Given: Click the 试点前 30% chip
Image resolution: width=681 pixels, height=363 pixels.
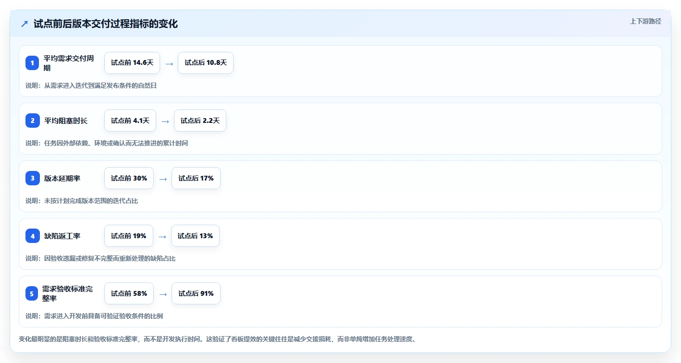Looking at the screenshot, I should click(x=129, y=178).
